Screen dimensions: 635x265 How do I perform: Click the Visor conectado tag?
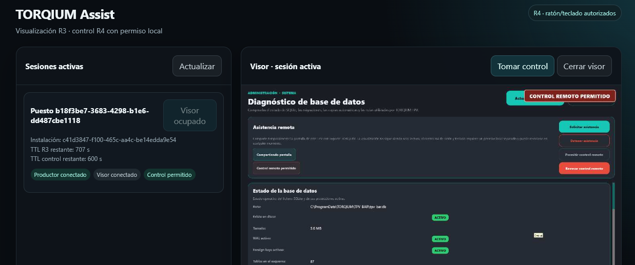coord(117,175)
